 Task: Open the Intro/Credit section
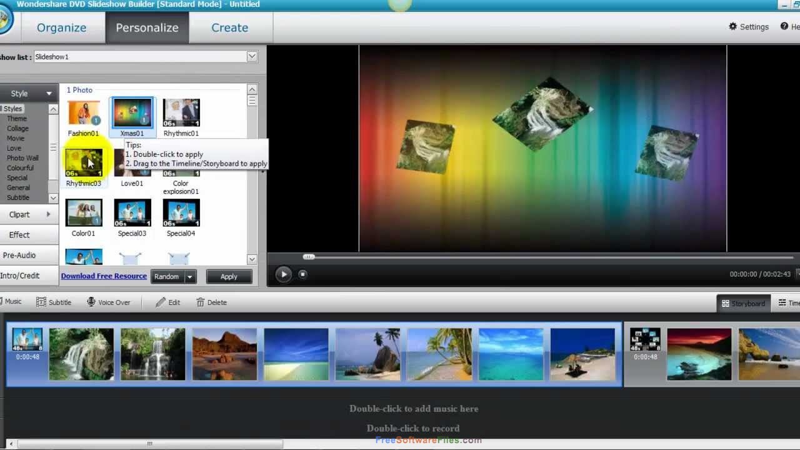[x=28, y=276]
